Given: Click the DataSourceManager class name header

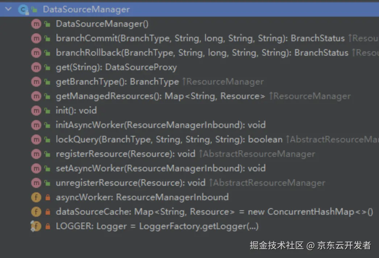Looking at the screenshot, I should click(x=86, y=9).
